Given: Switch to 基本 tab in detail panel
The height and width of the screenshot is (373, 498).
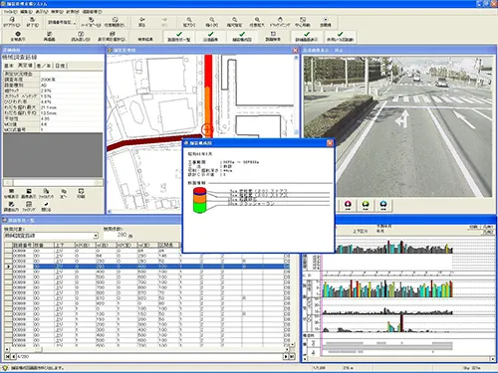Looking at the screenshot, I should (x=9, y=66).
